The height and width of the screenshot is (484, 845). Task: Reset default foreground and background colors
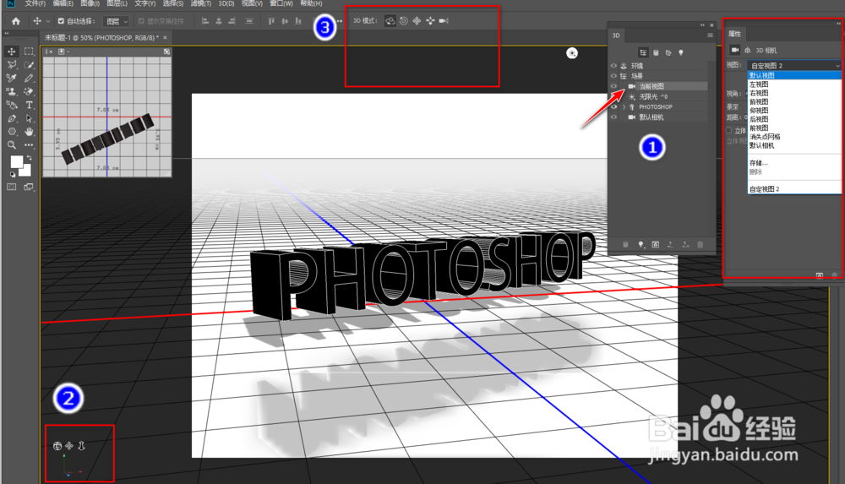(13, 174)
